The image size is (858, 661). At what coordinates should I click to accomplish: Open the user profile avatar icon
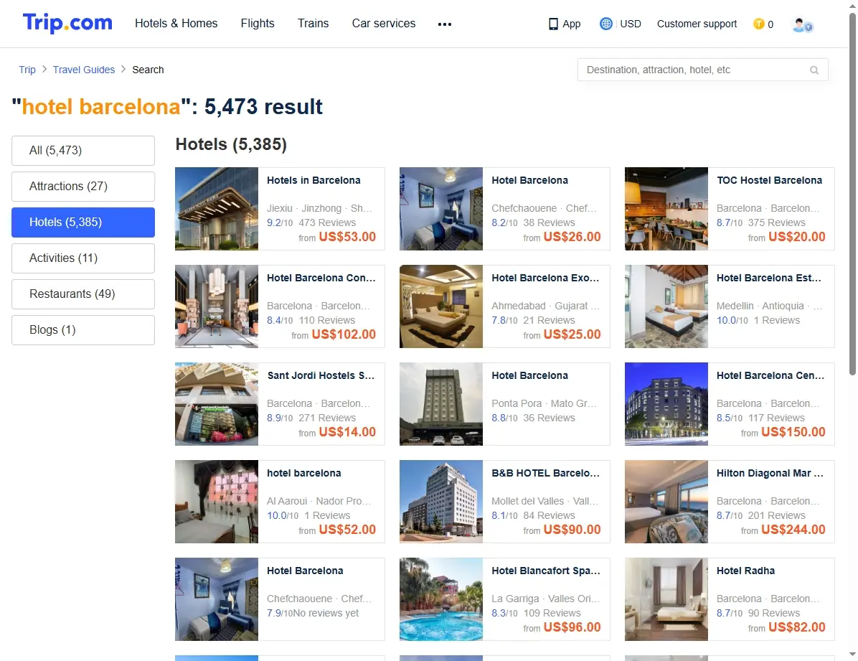pos(802,24)
